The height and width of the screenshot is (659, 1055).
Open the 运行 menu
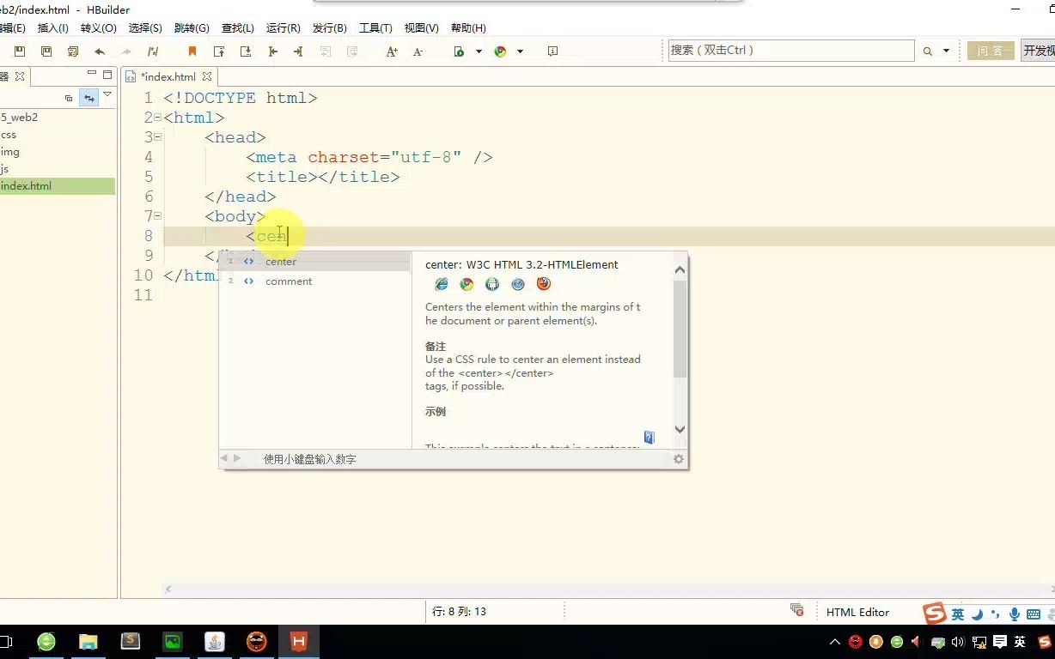283,27
